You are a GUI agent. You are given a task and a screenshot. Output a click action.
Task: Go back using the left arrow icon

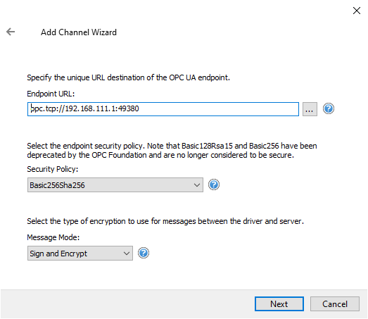tap(11, 32)
